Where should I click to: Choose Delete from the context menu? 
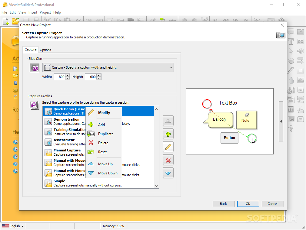[x=104, y=143]
